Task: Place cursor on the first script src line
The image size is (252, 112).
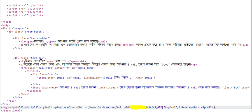Action: pyautogui.click(x=25, y=6)
